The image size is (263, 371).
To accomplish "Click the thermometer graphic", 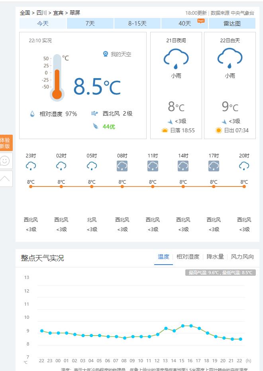I will [x=57, y=77].
